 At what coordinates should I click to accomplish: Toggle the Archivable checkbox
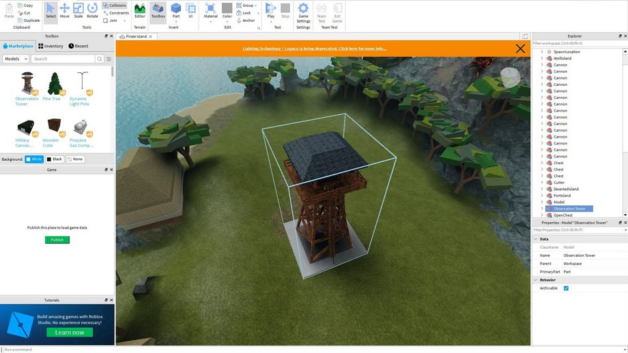[x=566, y=288]
